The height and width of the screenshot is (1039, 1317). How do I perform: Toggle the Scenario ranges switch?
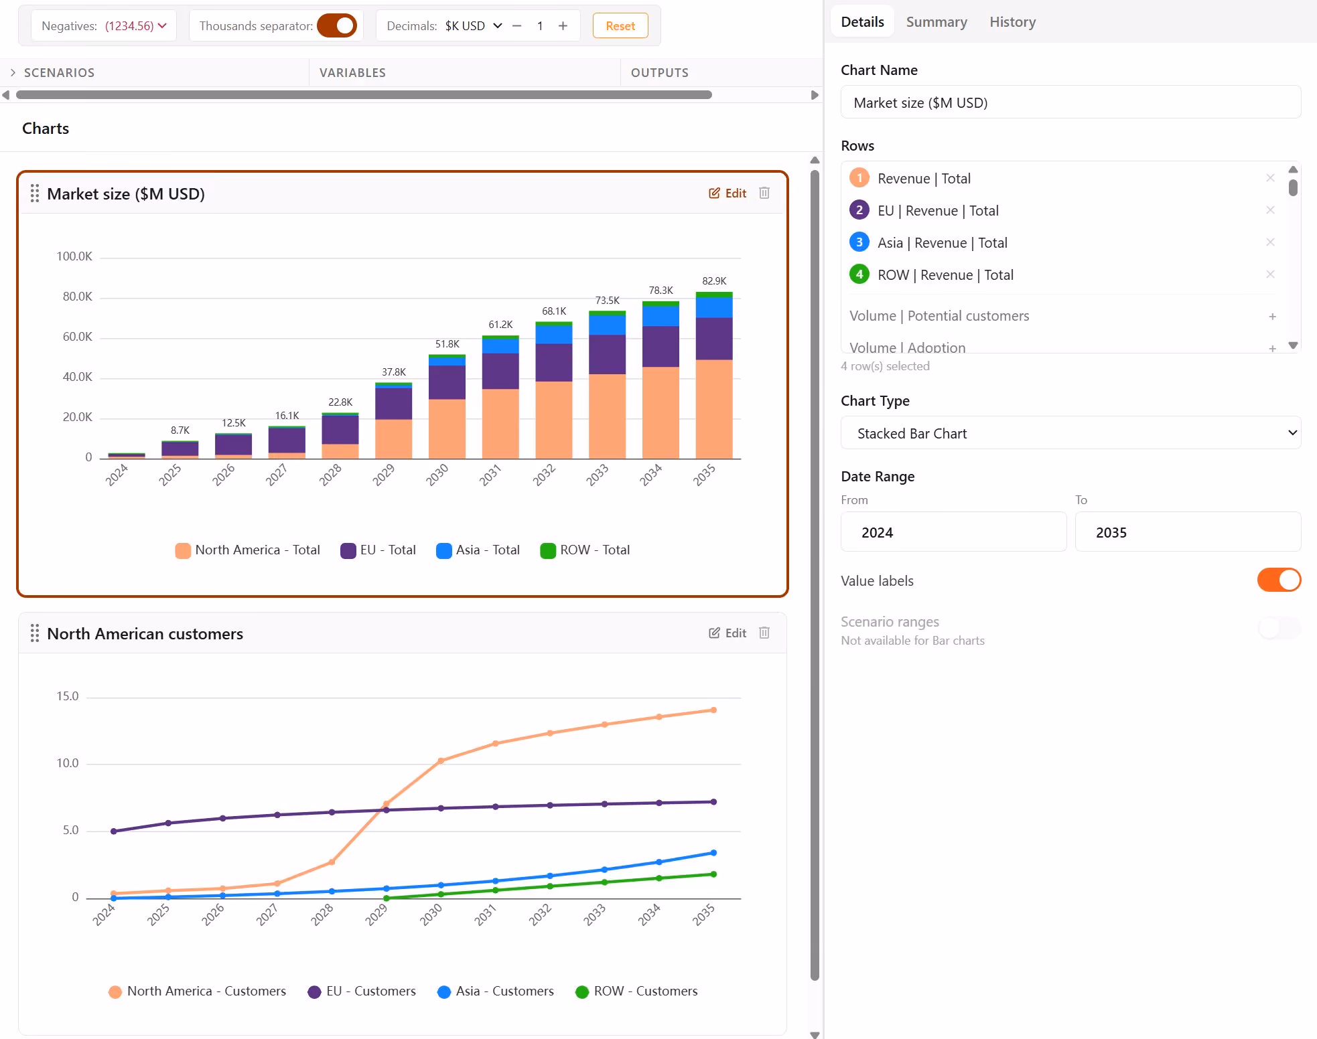pos(1279,628)
